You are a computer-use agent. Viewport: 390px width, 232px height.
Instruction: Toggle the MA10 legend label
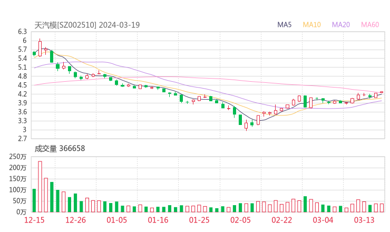[x=311, y=25]
